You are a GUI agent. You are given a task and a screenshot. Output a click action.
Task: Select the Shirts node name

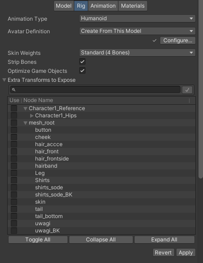[x=42, y=180]
